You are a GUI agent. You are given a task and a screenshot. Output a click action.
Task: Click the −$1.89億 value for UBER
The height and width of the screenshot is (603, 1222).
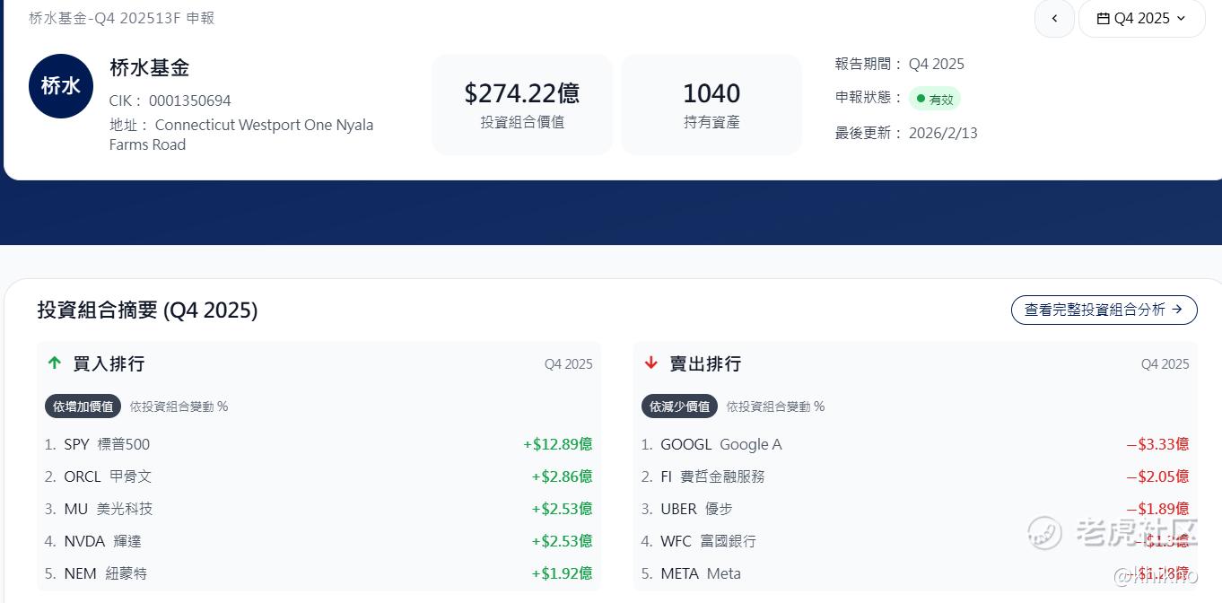pyautogui.click(x=1158, y=509)
